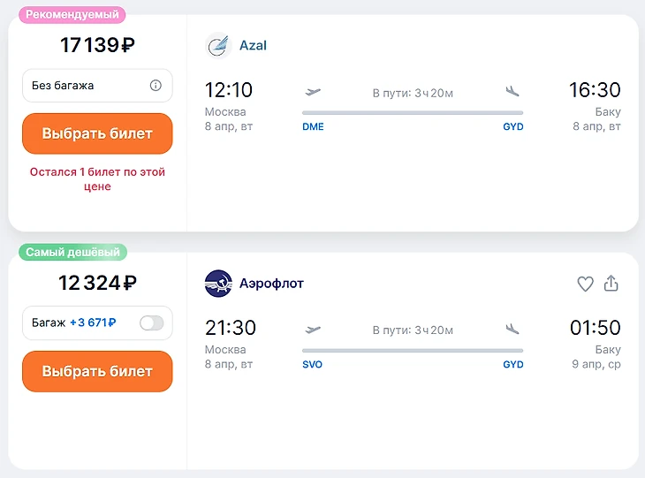Screen dimensions: 645x478
Task: Click the SVO departure airport code
Action: [x=312, y=365]
